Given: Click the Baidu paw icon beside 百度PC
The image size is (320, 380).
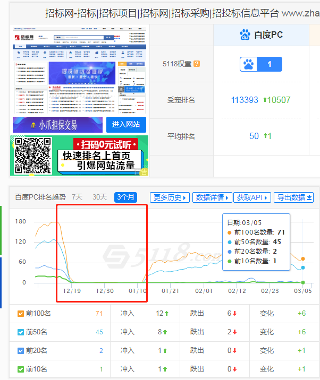Looking at the screenshot, I should point(245,34).
